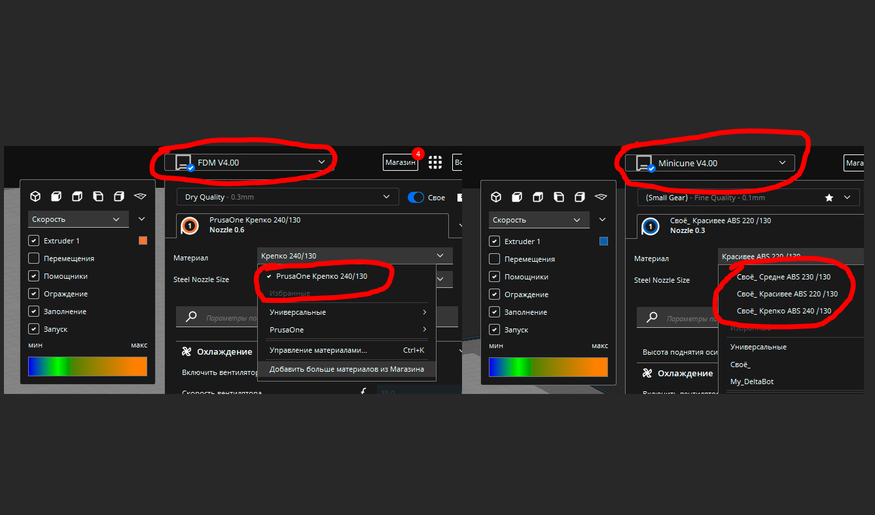Uncheck Extruder 1 in FDM V4.00 window

coord(34,241)
